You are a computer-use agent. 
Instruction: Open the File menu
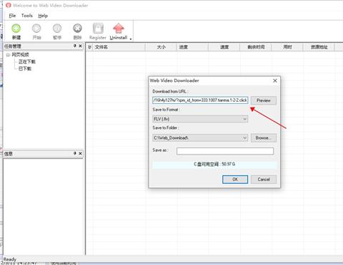tap(12, 16)
